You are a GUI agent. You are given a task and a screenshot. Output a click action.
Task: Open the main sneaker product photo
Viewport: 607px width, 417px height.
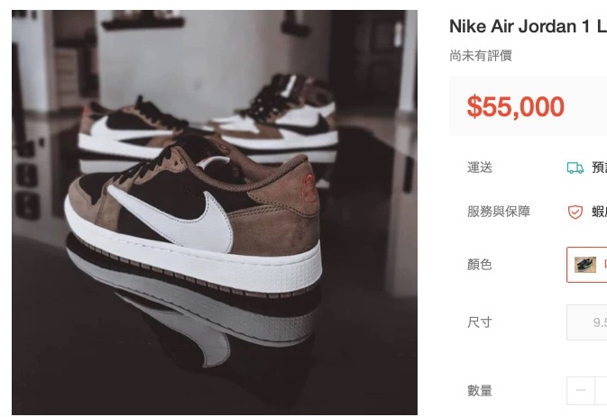click(x=215, y=213)
